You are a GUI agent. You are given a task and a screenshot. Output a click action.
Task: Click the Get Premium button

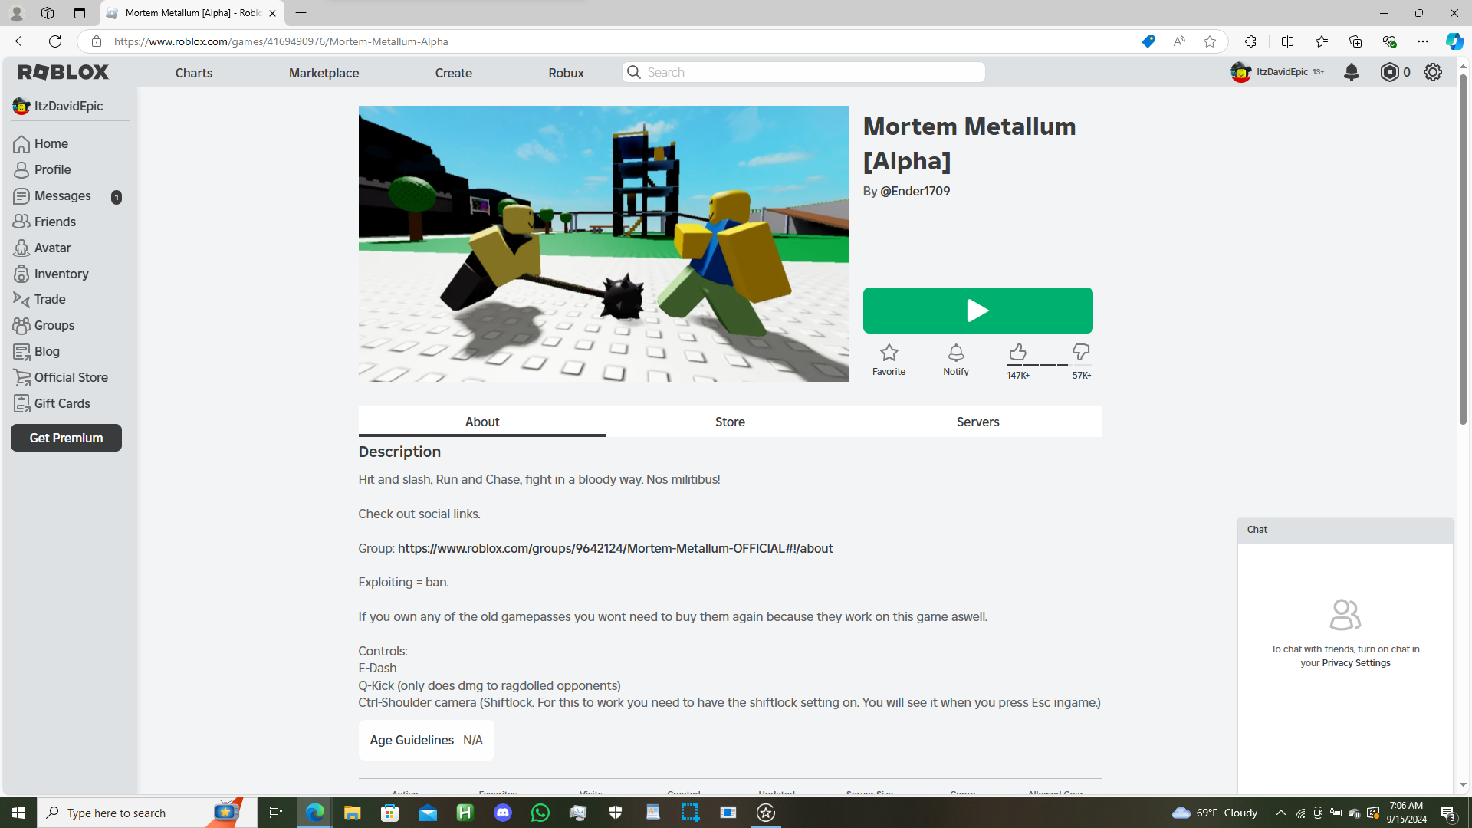pos(66,438)
